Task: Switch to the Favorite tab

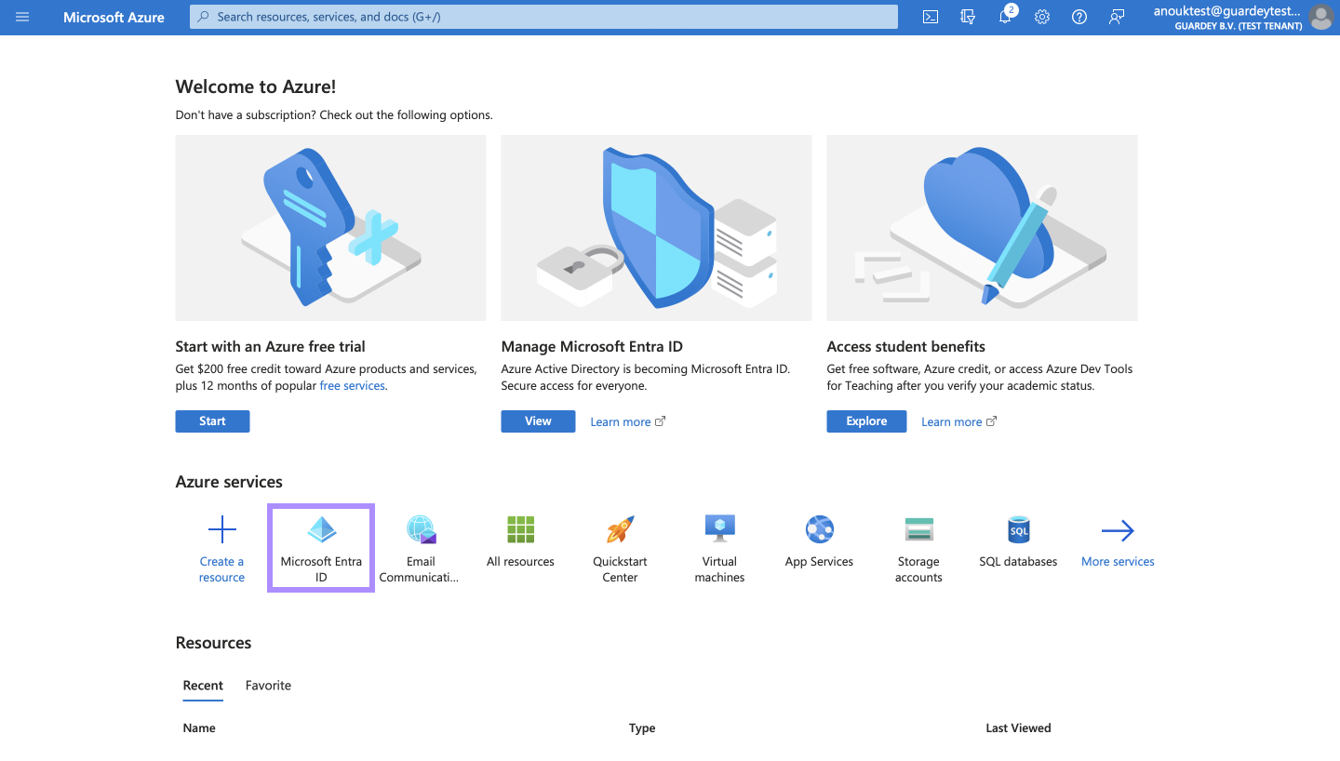Action: coord(268,685)
